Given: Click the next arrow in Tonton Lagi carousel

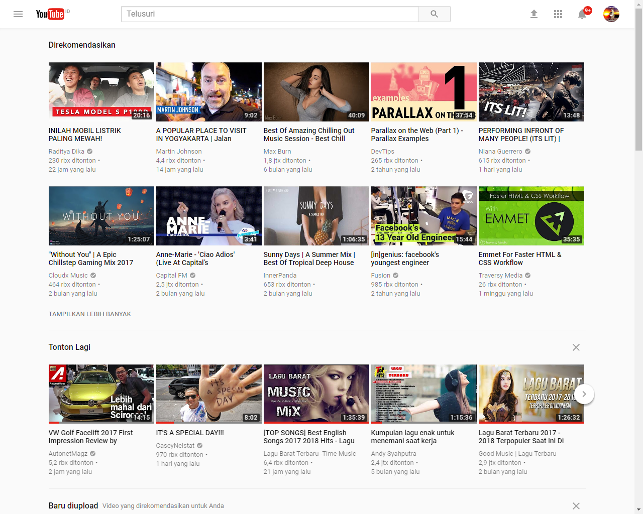Looking at the screenshot, I should 584,394.
